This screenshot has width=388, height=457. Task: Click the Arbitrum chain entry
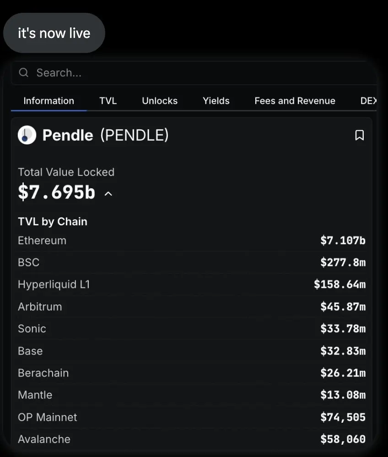tap(192, 307)
